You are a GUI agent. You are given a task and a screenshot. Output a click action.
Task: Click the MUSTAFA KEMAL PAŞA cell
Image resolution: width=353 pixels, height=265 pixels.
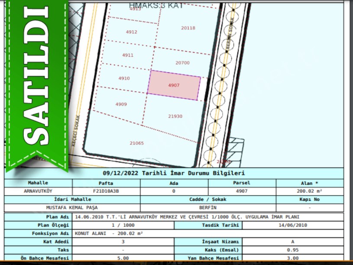[x=72, y=207]
